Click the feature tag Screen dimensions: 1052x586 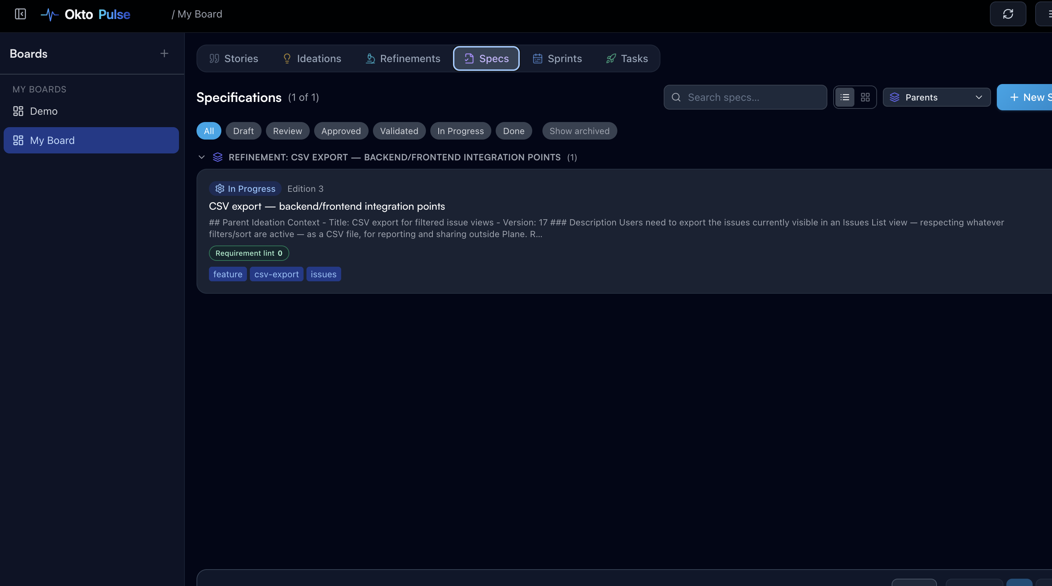(228, 274)
